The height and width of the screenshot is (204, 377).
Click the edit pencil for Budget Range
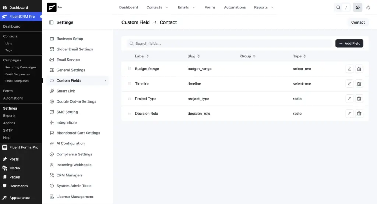350,69
